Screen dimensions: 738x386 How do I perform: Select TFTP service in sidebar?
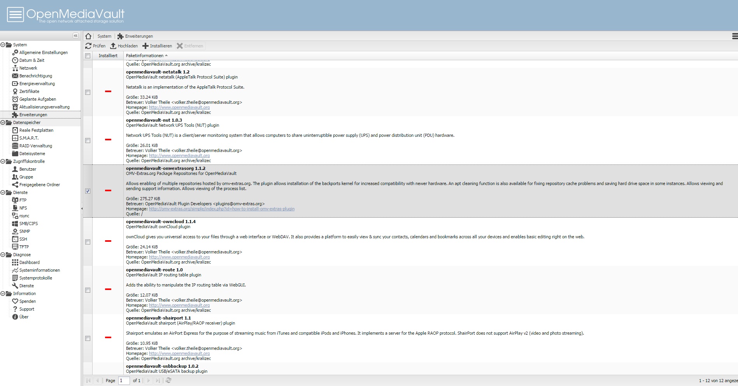pos(40,247)
